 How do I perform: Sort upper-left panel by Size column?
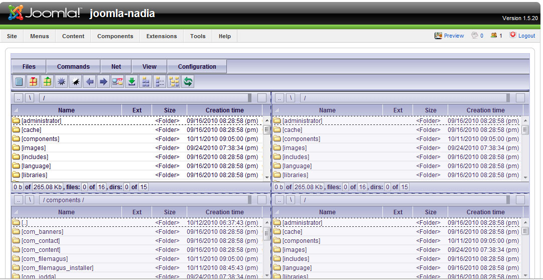170,110
